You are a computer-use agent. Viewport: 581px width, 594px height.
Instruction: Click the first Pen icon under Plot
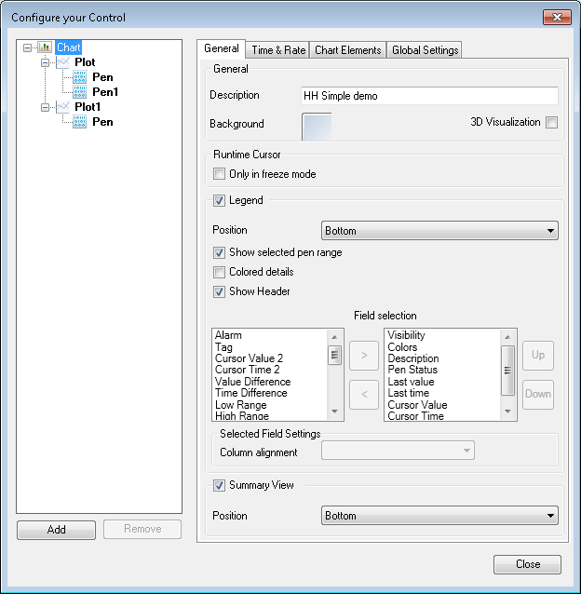80,77
